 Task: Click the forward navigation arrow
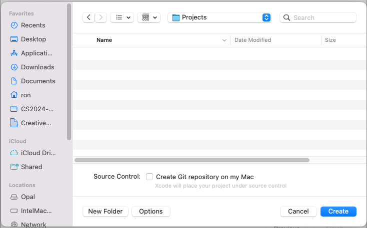[101, 17]
